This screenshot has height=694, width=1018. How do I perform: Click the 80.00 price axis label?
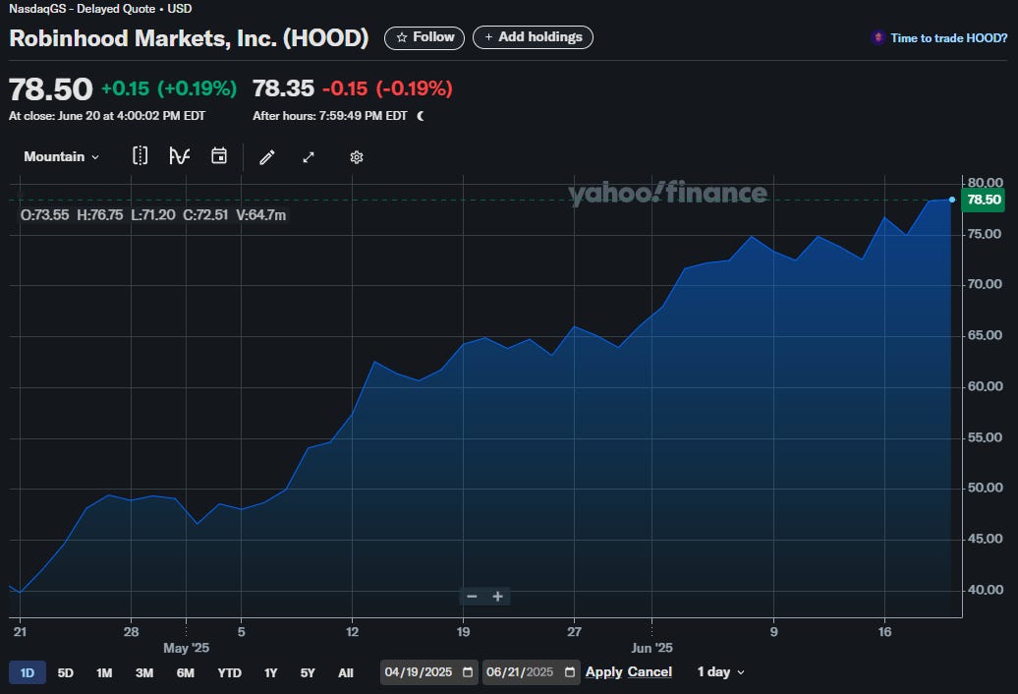tap(985, 183)
